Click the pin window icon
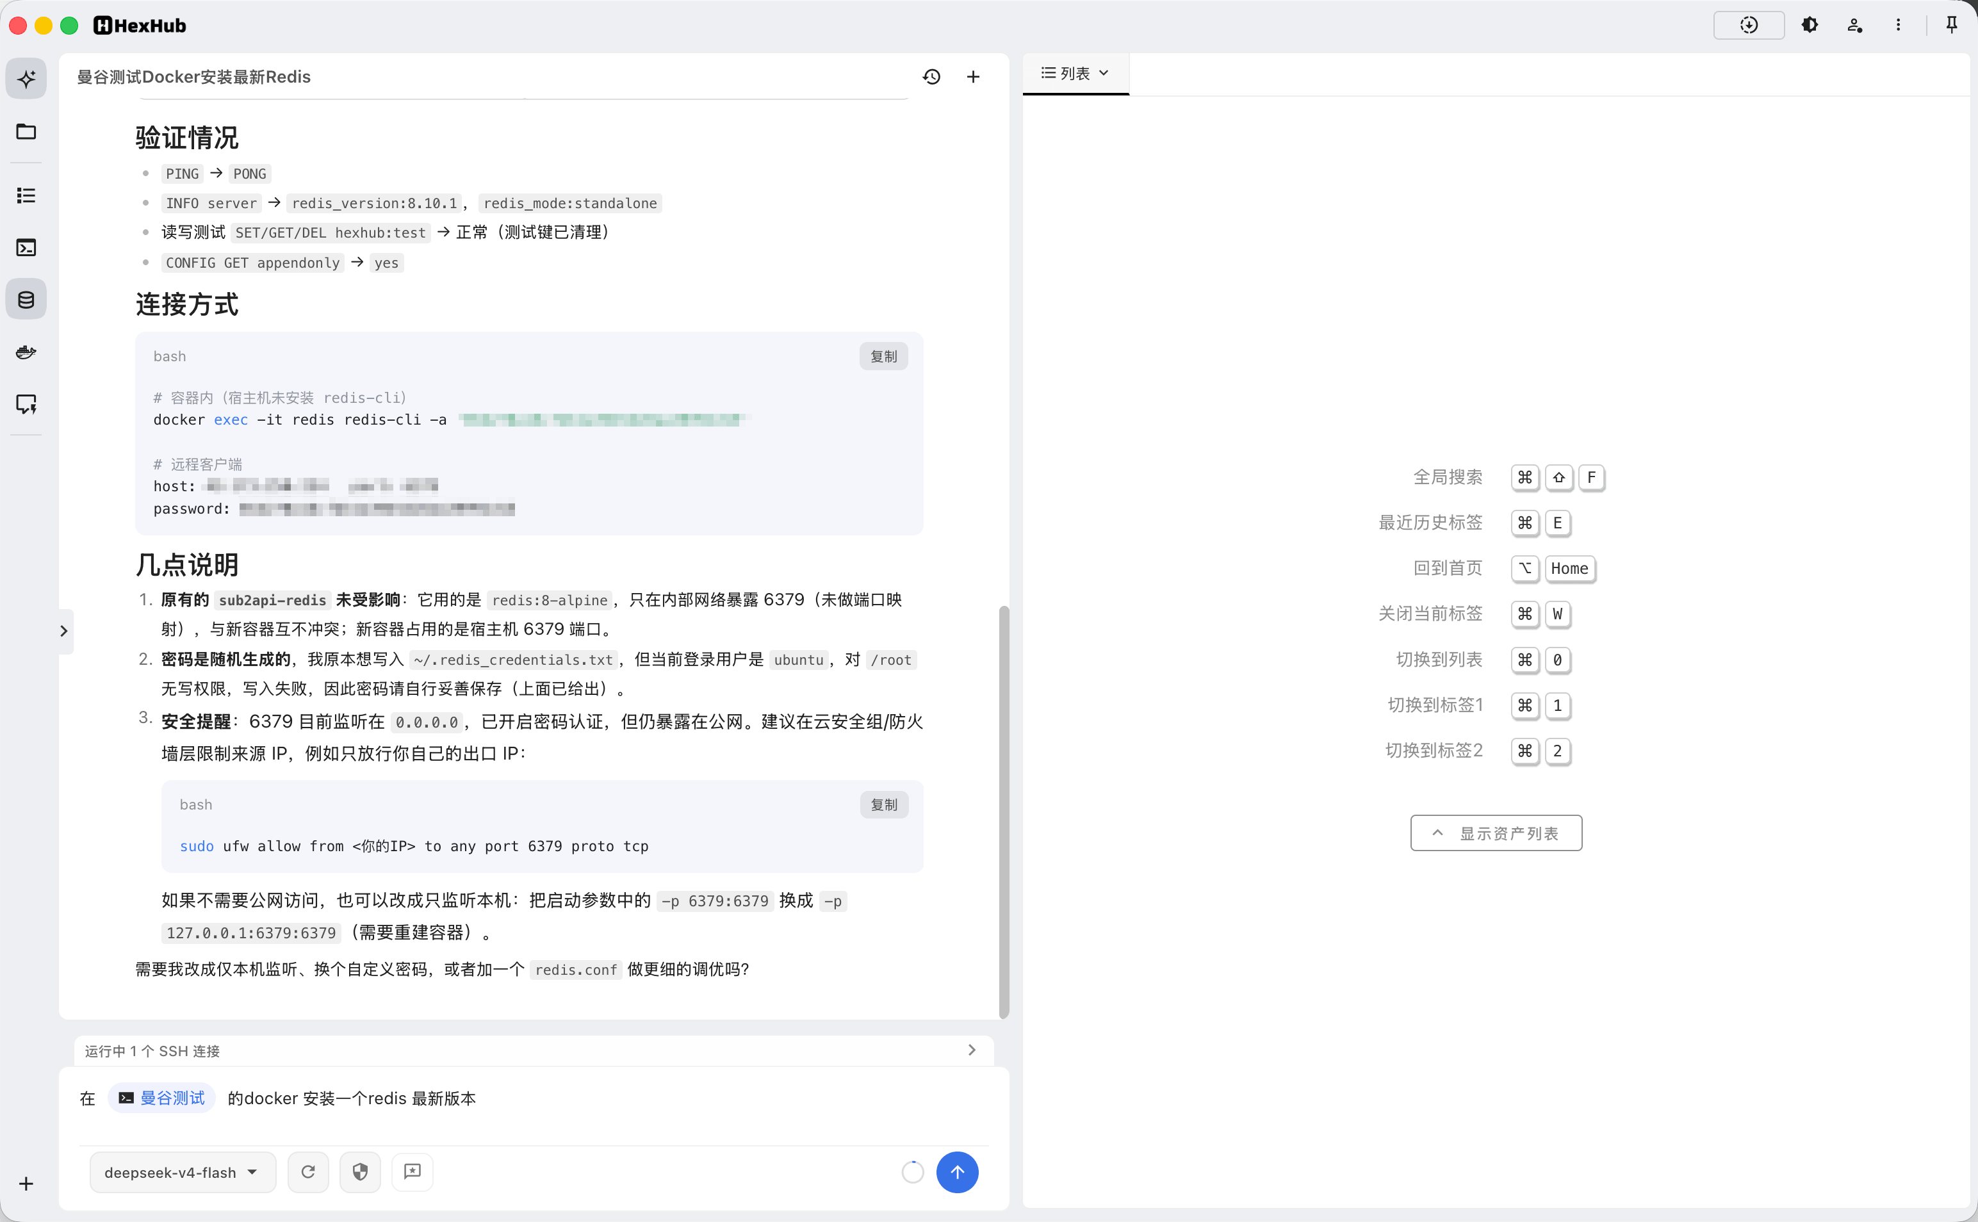Image resolution: width=1978 pixels, height=1222 pixels. 1951,25
